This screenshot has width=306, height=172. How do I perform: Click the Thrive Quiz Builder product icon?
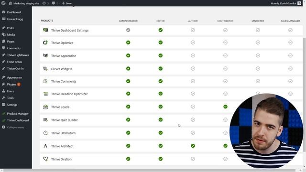click(45, 120)
